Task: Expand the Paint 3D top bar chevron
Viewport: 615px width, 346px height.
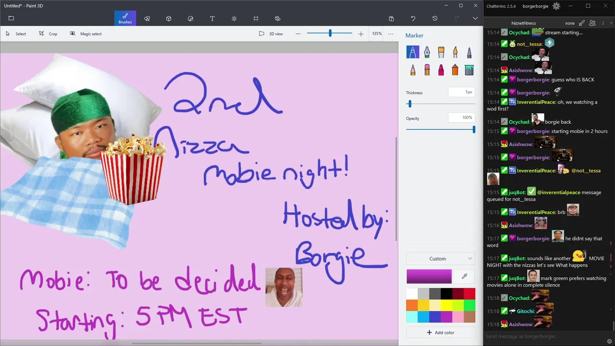Action: coord(475,18)
